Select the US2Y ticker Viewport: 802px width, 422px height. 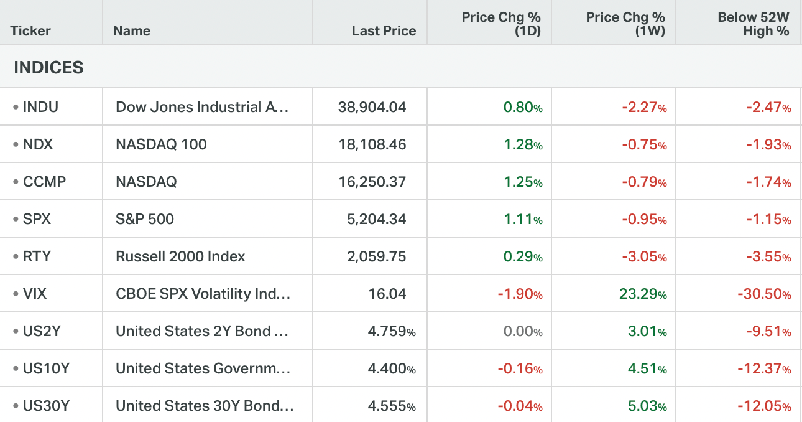(42, 331)
